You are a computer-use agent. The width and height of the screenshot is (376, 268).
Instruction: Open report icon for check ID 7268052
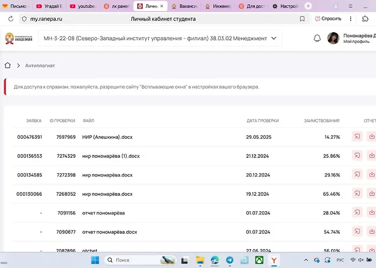tap(357, 193)
